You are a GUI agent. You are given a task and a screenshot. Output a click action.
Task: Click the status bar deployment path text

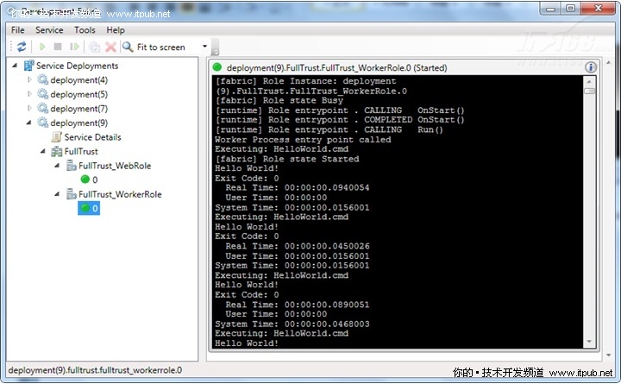95,370
